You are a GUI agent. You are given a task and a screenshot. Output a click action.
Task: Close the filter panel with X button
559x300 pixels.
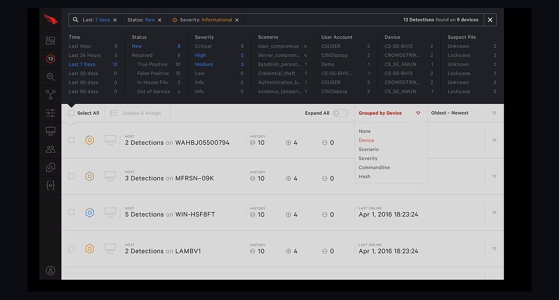pyautogui.click(x=490, y=20)
